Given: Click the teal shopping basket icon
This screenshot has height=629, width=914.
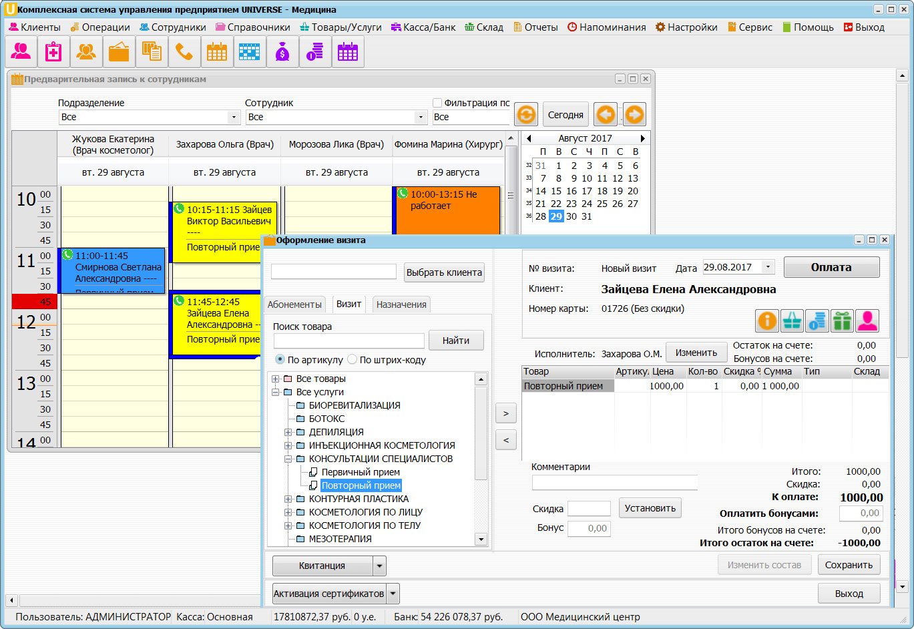Looking at the screenshot, I should click(792, 321).
